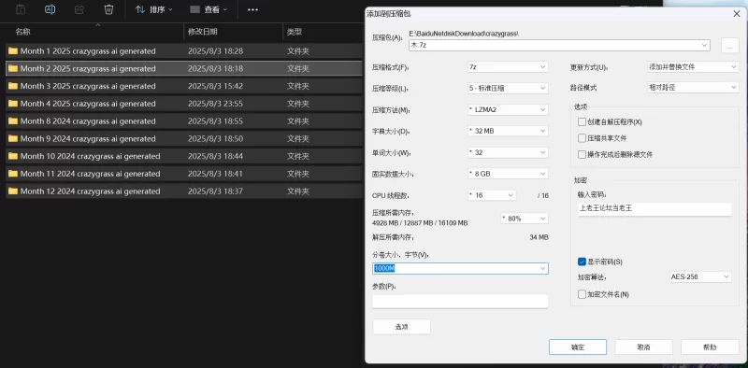Open the 压缩方法 dropdown showing LZMA2

pos(508,109)
